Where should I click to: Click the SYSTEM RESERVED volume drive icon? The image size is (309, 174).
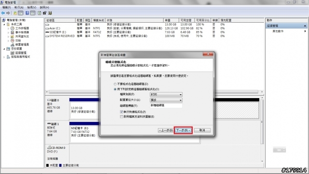tap(47, 36)
